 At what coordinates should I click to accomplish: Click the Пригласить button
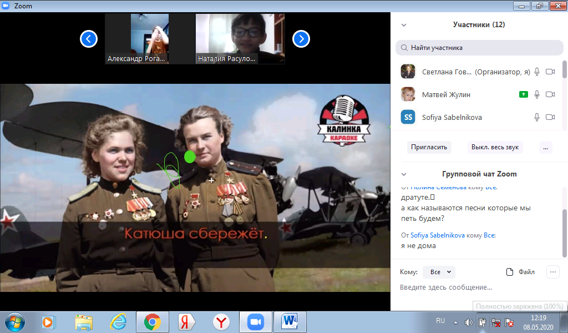[x=429, y=147]
